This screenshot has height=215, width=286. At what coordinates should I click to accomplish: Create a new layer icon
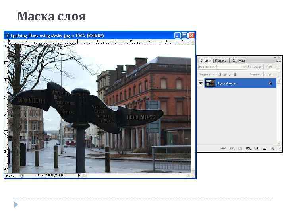click(x=264, y=148)
